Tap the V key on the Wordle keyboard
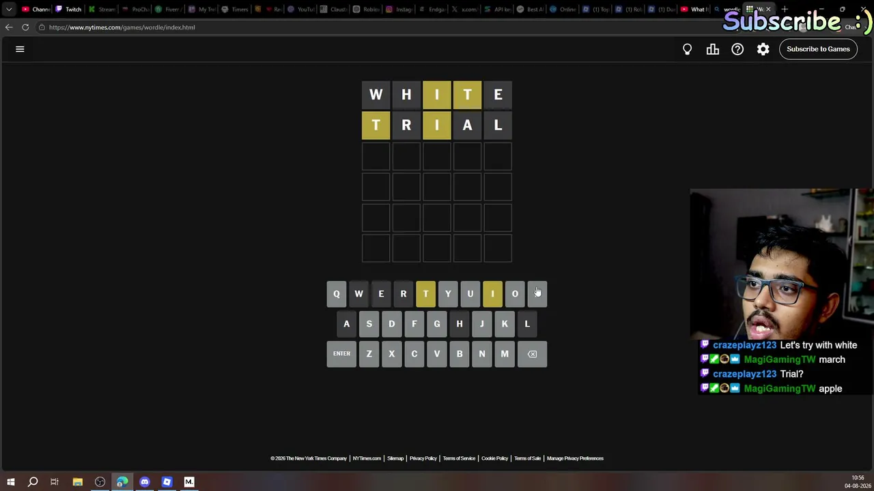This screenshot has height=491, width=874. click(x=437, y=354)
